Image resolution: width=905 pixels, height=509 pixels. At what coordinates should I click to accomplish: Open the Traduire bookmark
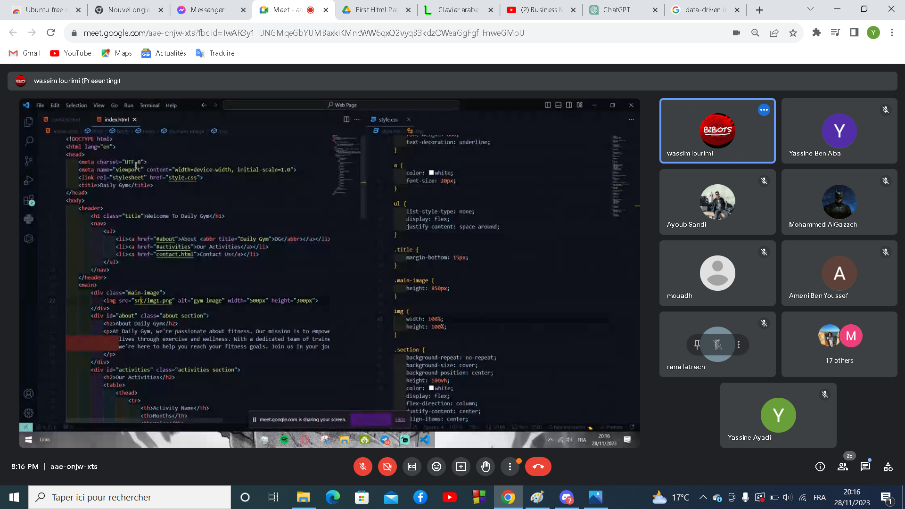click(x=215, y=53)
